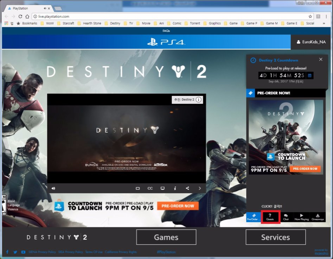Go forward in browser history
333x259 pixels.
(13, 17)
